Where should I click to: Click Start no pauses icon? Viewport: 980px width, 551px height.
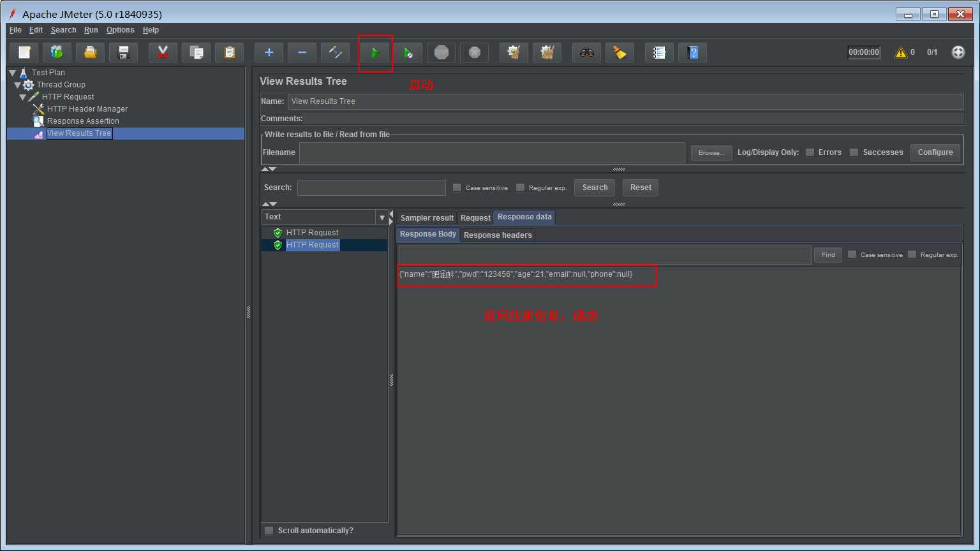click(x=408, y=52)
